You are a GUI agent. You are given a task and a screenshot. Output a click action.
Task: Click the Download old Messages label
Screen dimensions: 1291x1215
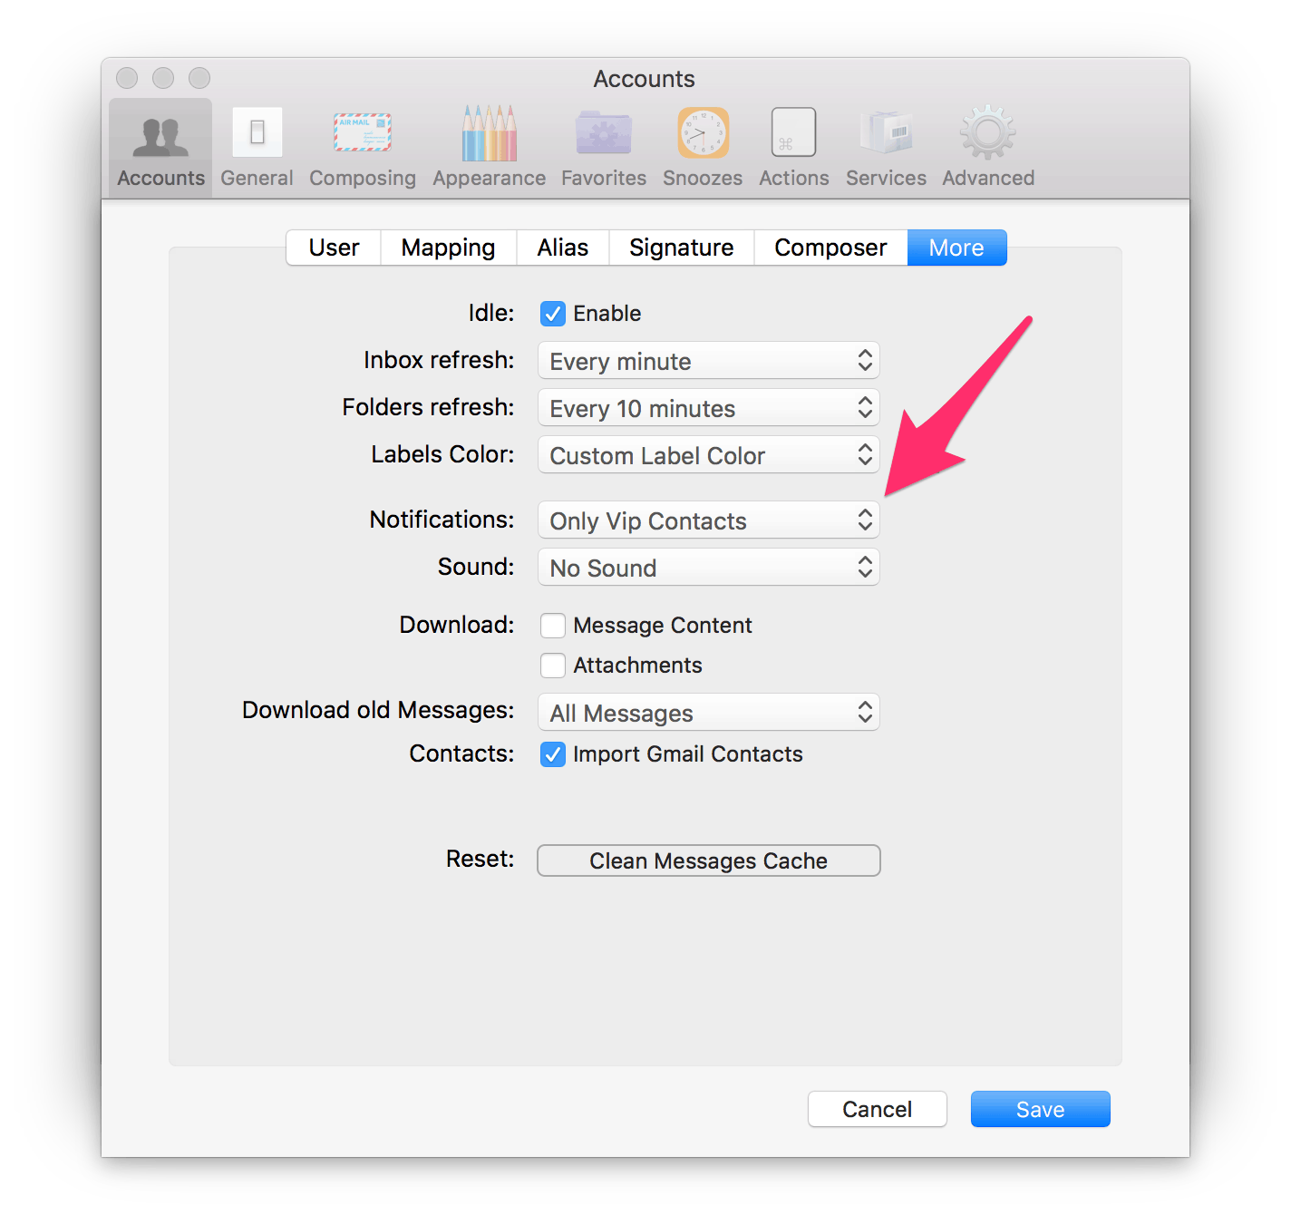(x=378, y=710)
